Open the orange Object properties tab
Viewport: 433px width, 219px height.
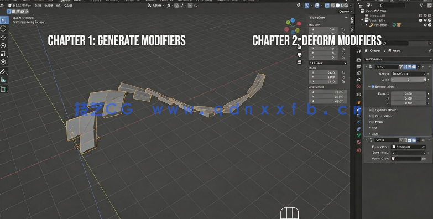point(359,102)
